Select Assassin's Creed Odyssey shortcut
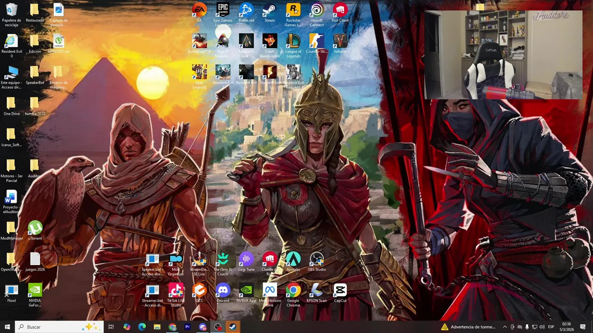The image size is (593, 333). tap(246, 46)
